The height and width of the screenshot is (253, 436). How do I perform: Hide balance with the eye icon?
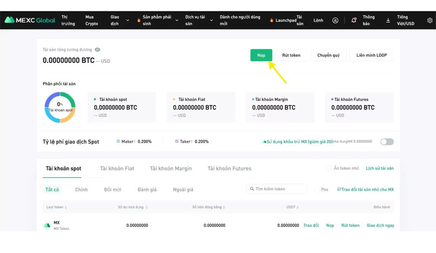point(97,50)
